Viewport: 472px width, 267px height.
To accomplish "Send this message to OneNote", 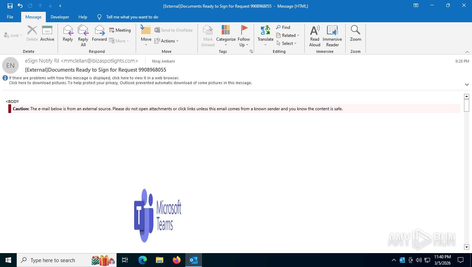I will pos(174,30).
